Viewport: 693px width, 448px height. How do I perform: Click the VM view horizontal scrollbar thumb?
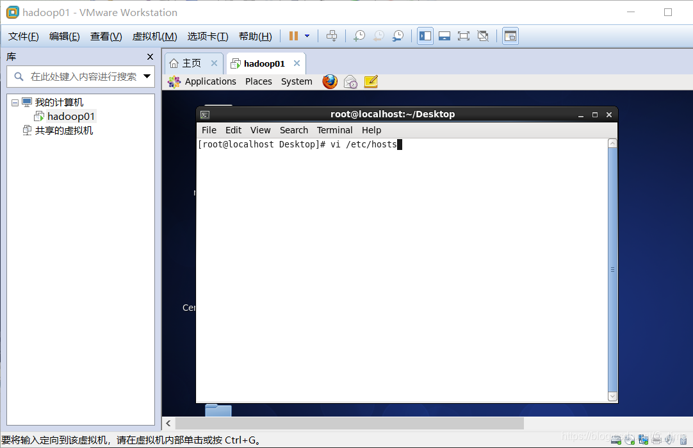pyautogui.click(x=350, y=424)
